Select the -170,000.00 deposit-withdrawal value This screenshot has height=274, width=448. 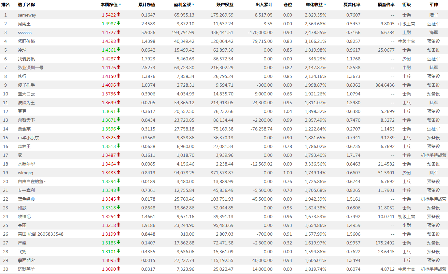(260, 32)
